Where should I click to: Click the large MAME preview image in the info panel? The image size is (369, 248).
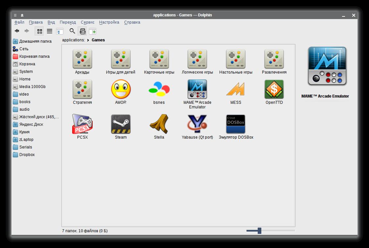coord(327,66)
